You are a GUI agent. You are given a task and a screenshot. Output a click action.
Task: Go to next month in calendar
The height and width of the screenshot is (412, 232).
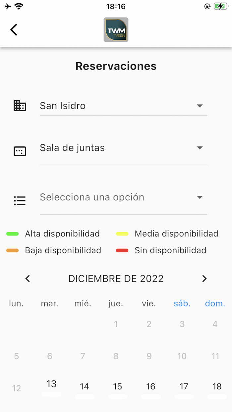coord(204,279)
